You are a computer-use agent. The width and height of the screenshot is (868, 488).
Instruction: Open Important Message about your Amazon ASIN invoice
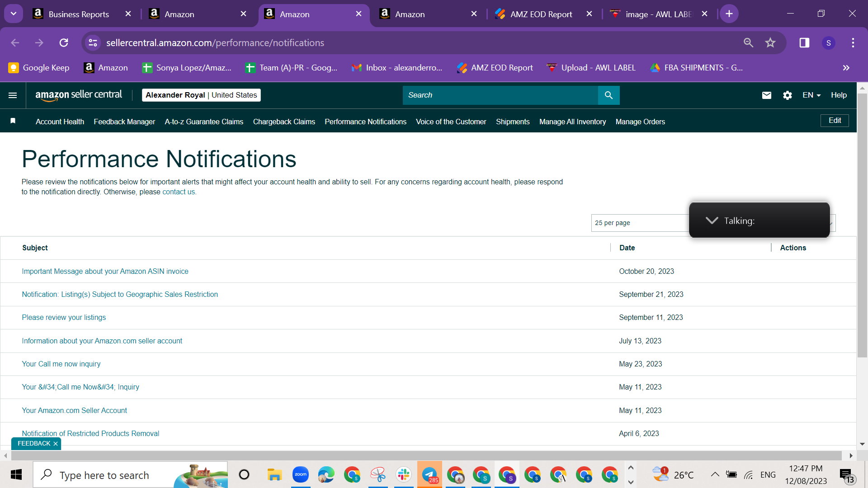coord(105,271)
